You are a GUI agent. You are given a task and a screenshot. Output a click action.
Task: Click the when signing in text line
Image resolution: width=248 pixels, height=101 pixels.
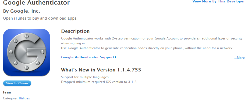pyautogui.click(x=73, y=43)
